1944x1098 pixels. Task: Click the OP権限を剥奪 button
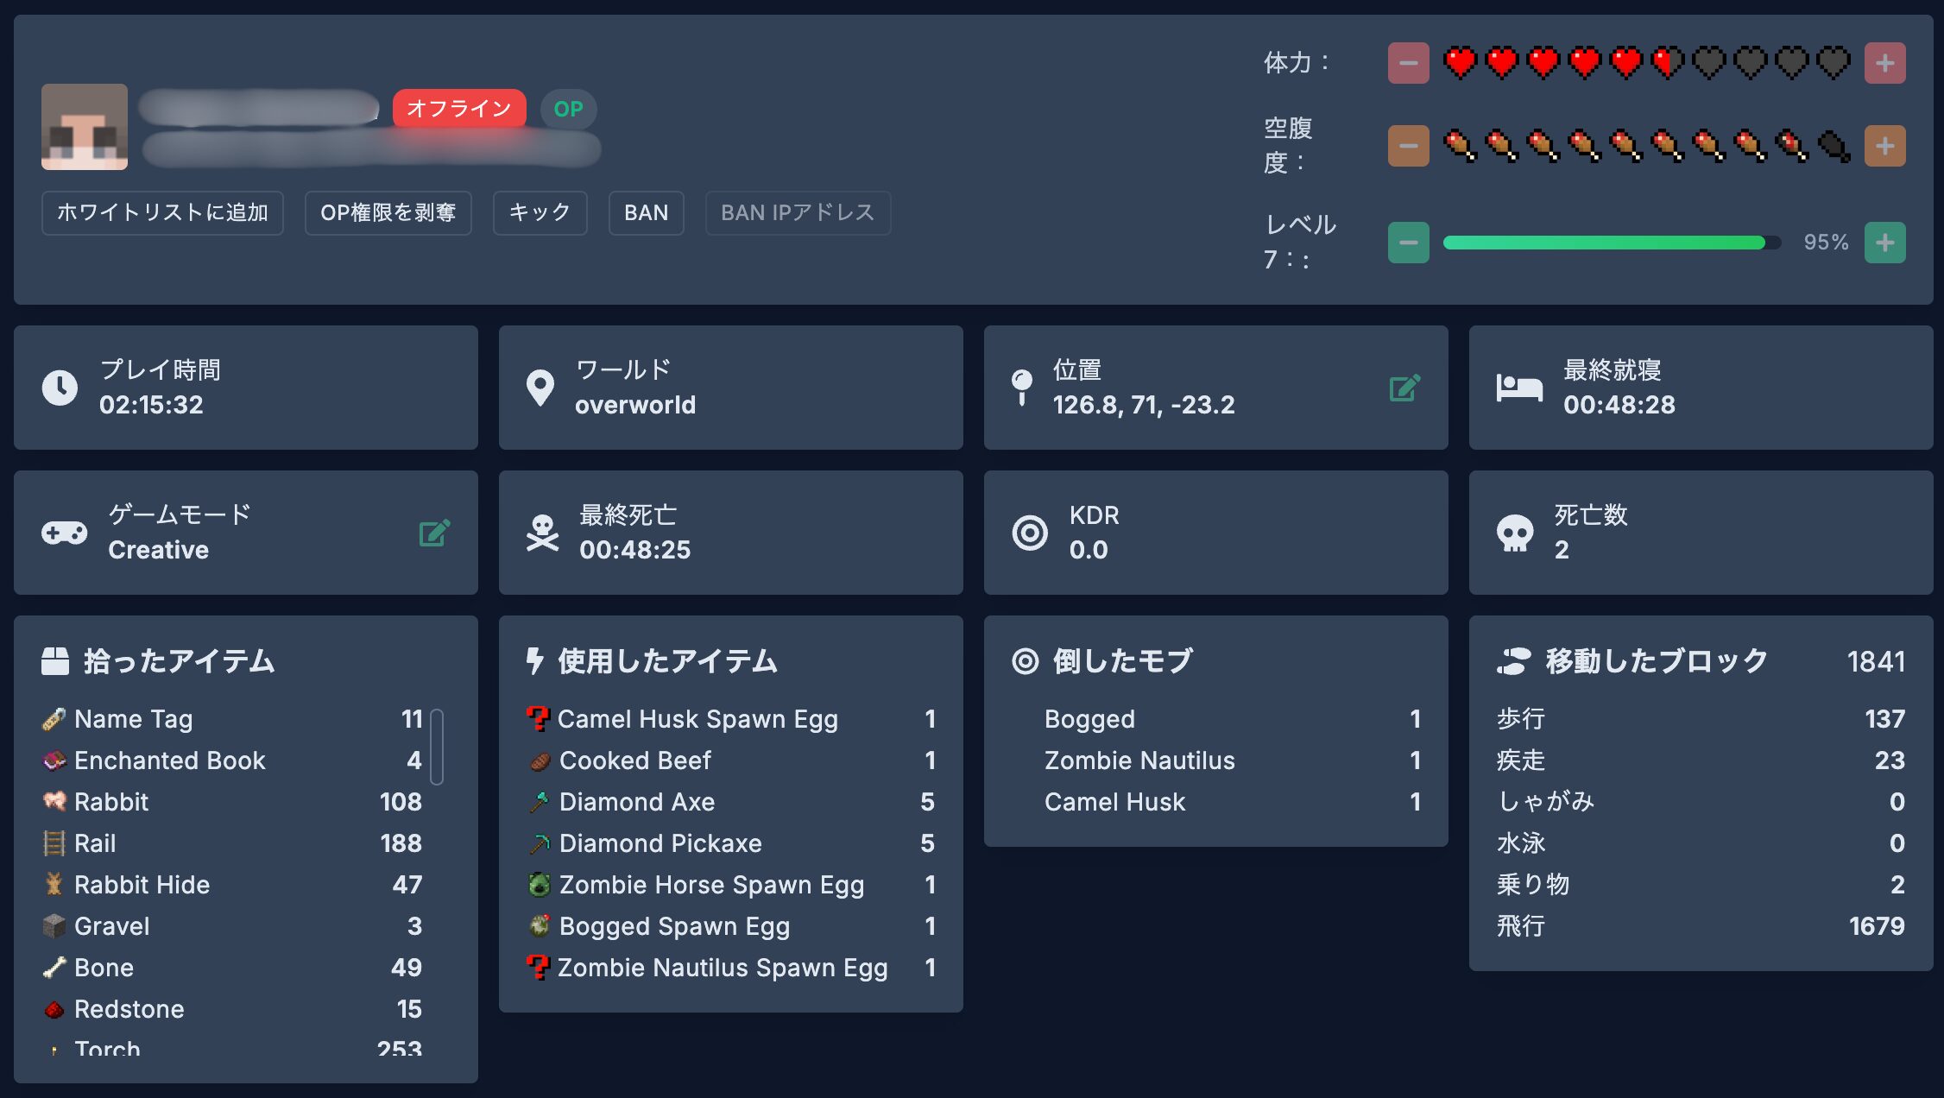(x=388, y=212)
